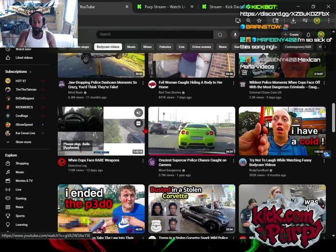Click browser profile avatar in toolbar
The height and width of the screenshot is (252, 336).
click(317, 21)
